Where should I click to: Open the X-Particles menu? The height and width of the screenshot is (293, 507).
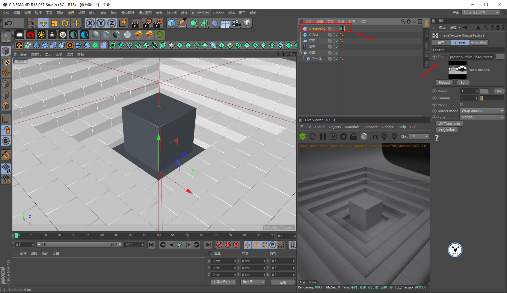200,13
